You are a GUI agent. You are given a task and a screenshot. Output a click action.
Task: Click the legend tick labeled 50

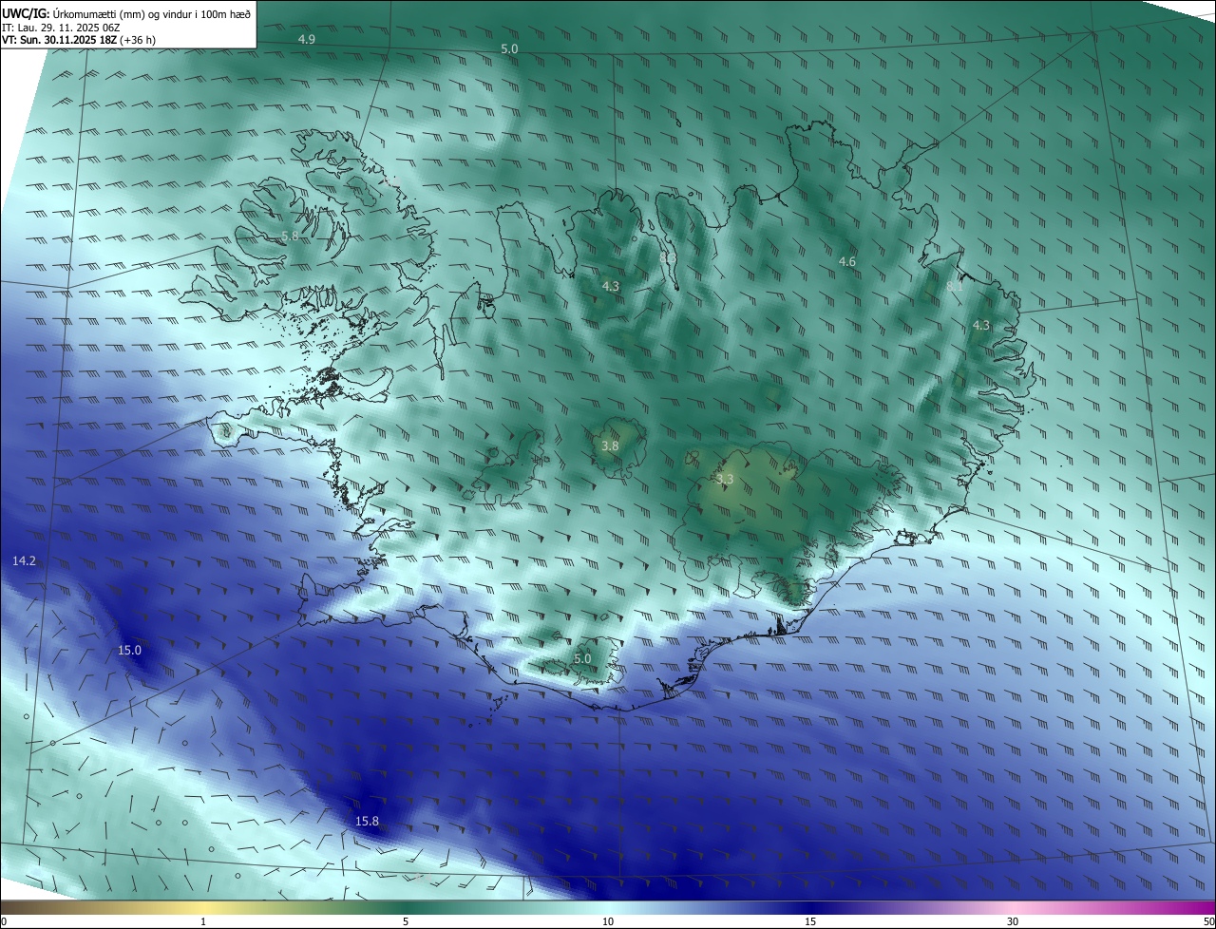pos(1208,921)
